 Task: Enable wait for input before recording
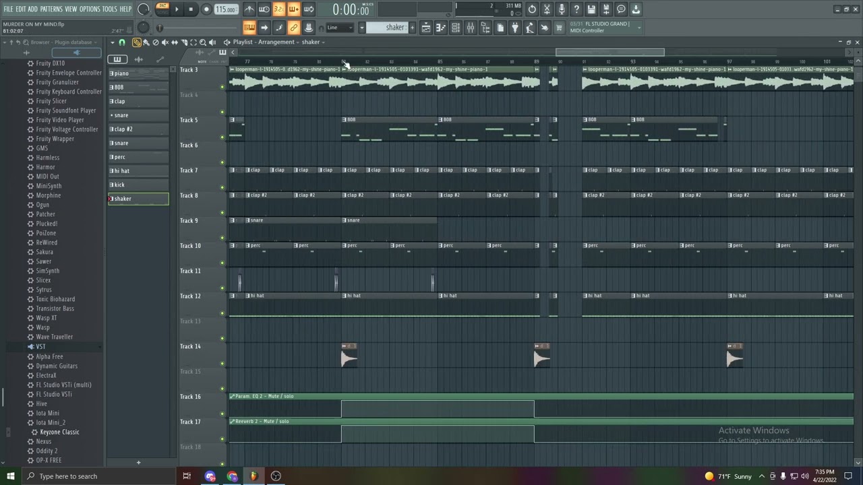pos(264,9)
